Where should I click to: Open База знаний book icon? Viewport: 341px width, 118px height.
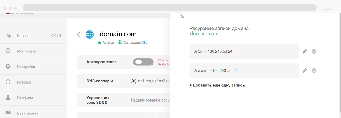(8, 113)
